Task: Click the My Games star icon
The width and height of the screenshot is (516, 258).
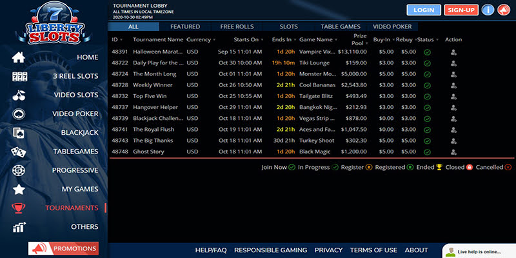Action: [x=19, y=189]
